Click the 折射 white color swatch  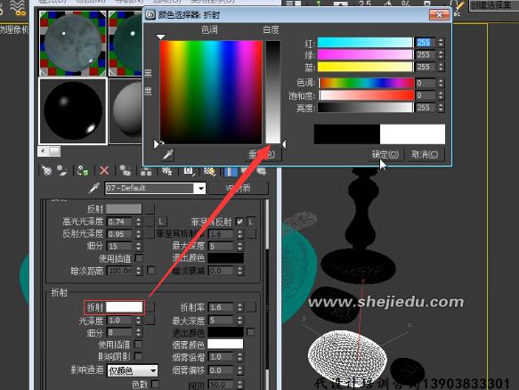click(125, 307)
